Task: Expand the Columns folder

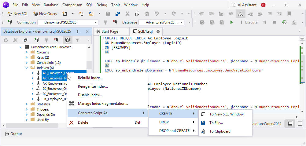Action: (27, 52)
